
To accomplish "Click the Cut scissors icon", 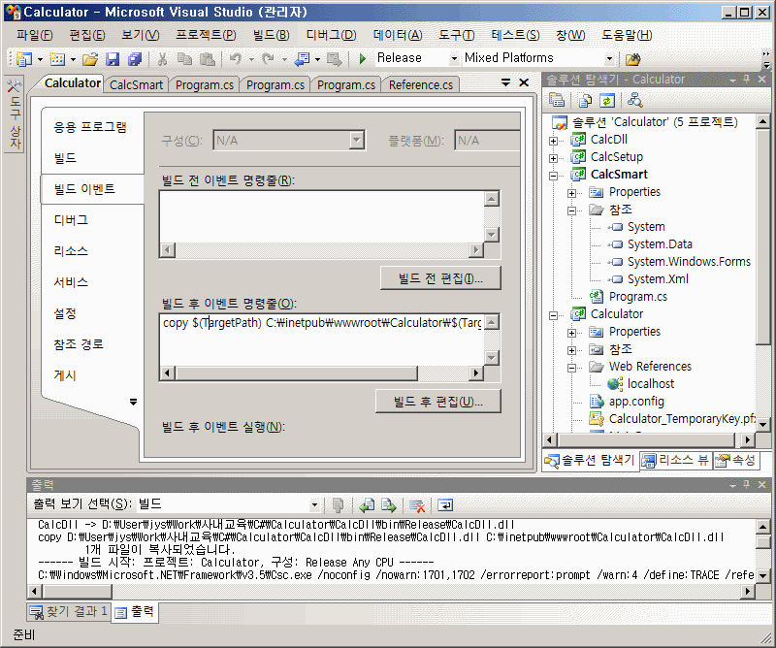I will point(162,59).
